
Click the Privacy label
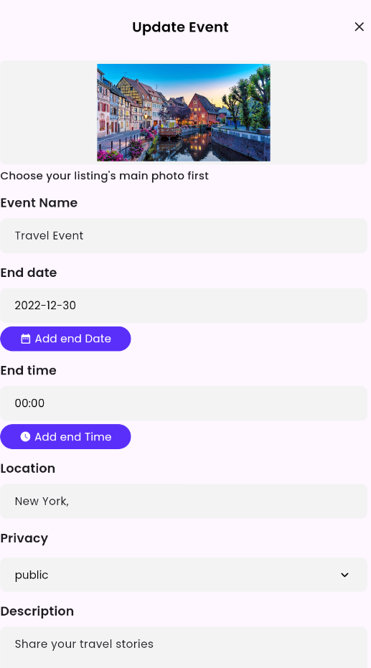[x=24, y=538]
